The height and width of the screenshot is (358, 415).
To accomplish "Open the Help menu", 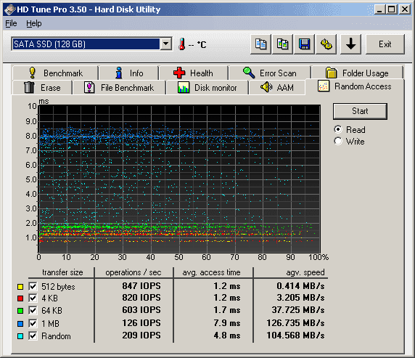I will [34, 23].
